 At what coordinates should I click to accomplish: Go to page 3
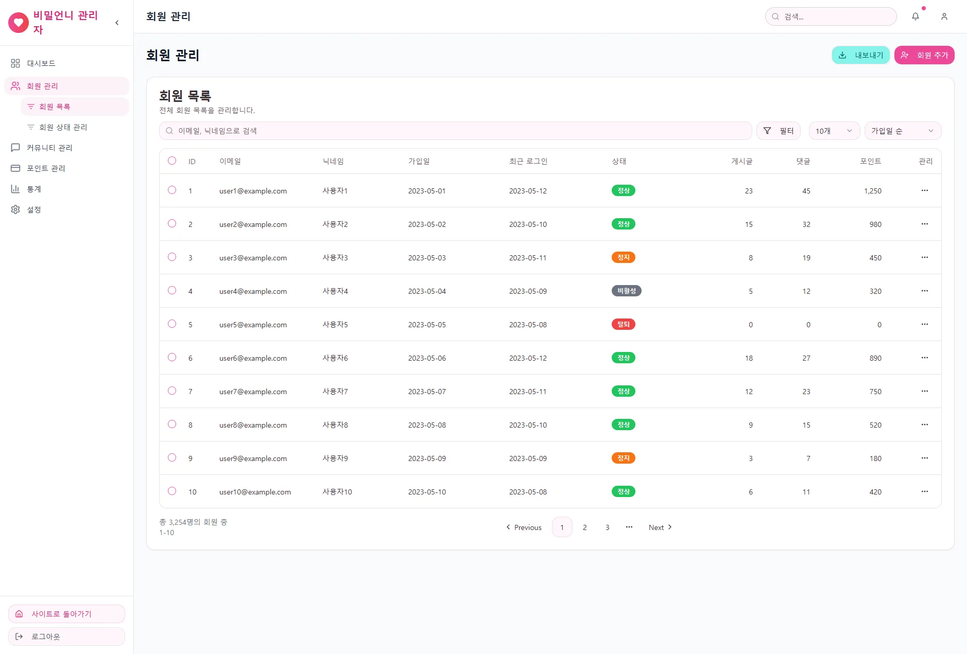607,527
